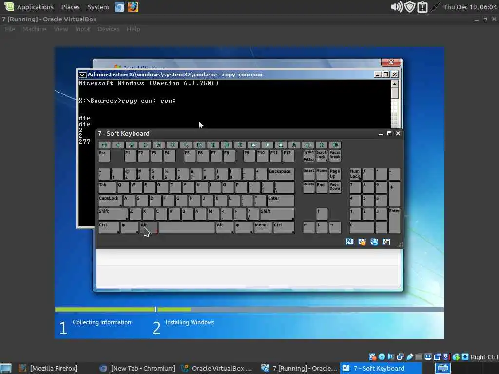Toggle the right Ctrl key on soft keyboard

[x=284, y=228]
